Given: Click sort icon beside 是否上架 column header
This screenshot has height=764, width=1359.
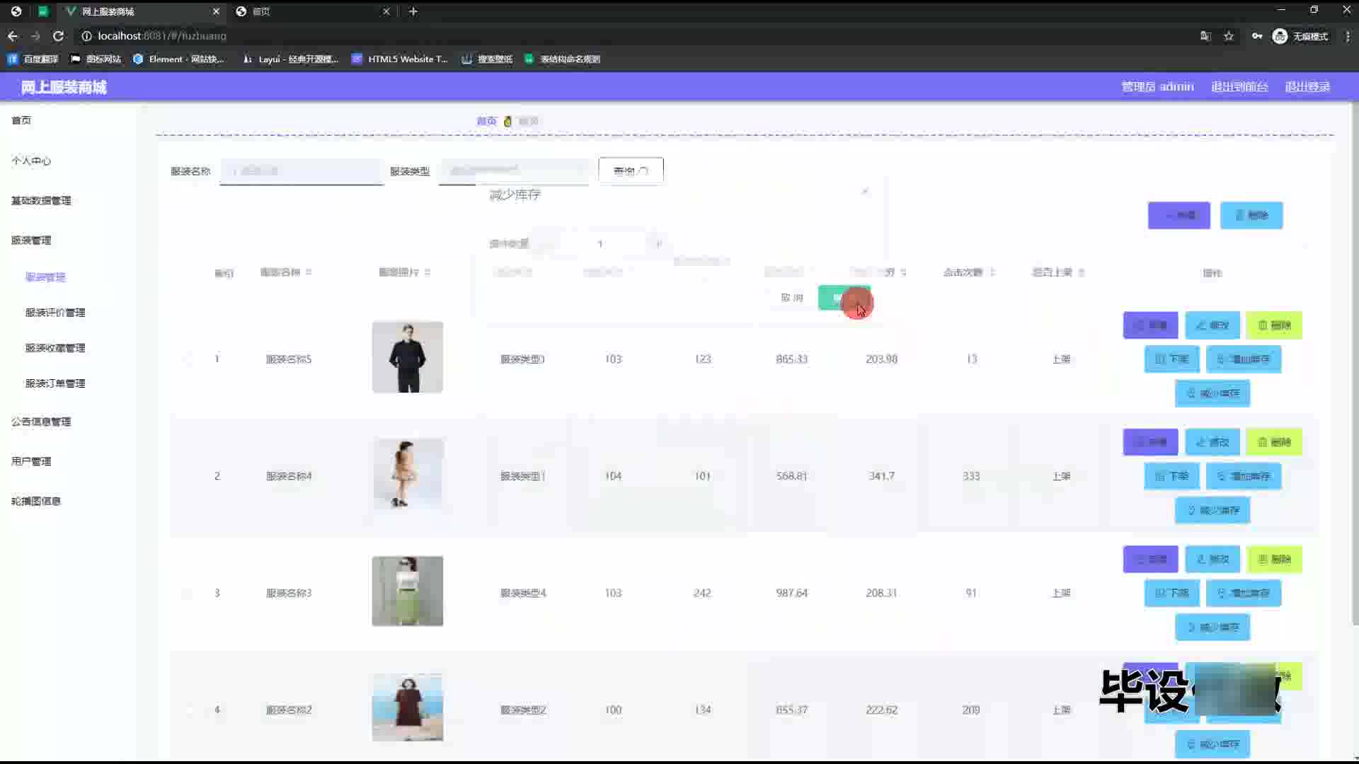Looking at the screenshot, I should [x=1081, y=272].
